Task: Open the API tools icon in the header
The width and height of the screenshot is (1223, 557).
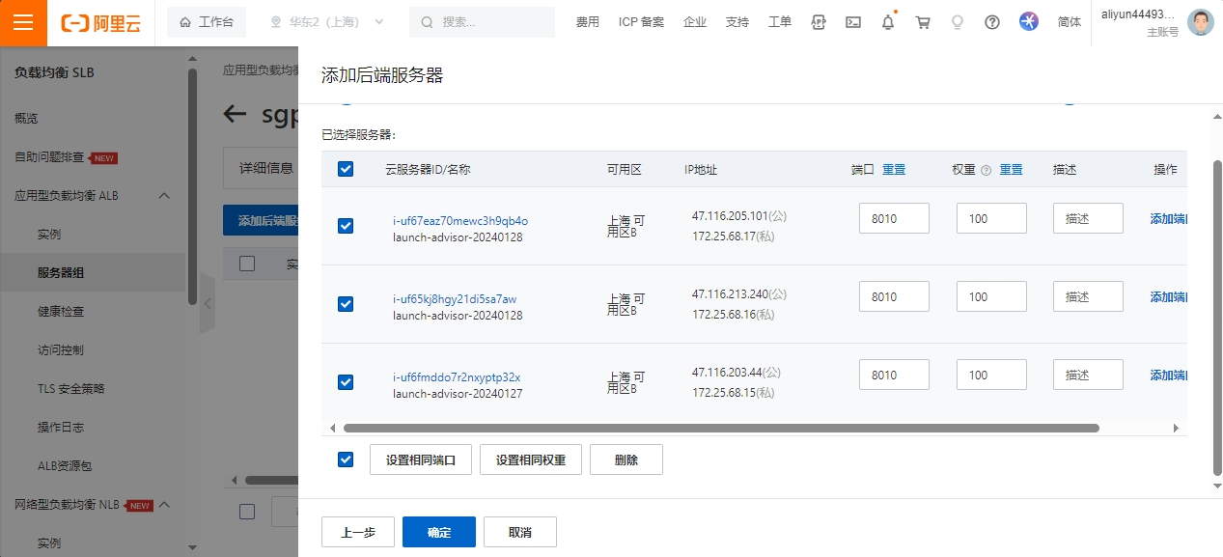Action: pos(819,22)
